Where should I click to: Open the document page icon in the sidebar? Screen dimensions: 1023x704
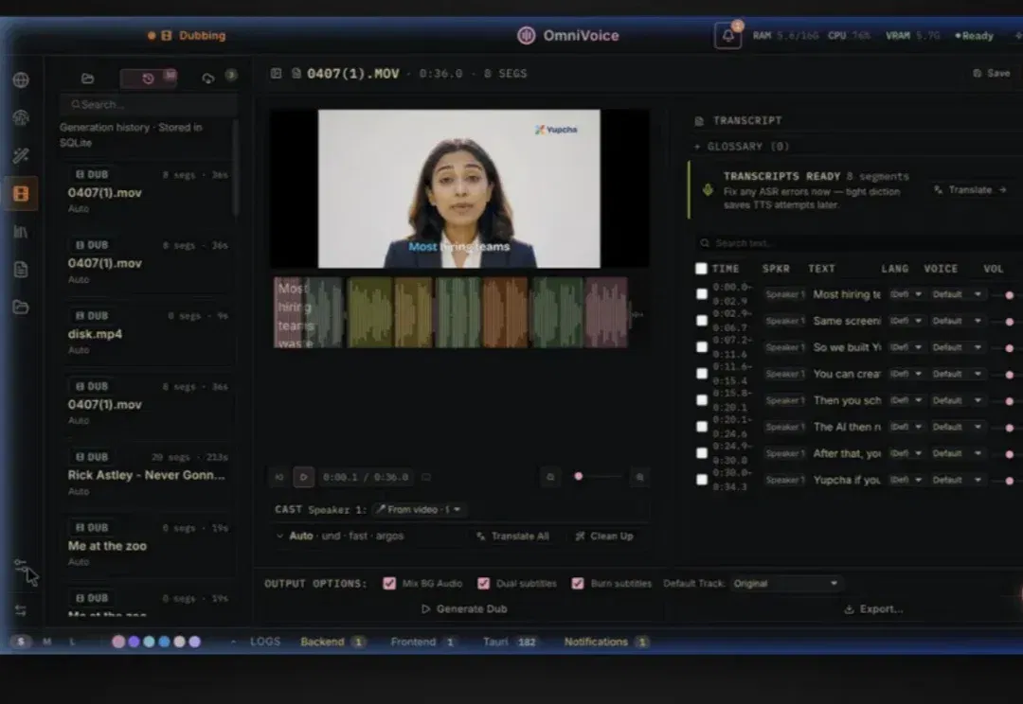[x=21, y=270]
